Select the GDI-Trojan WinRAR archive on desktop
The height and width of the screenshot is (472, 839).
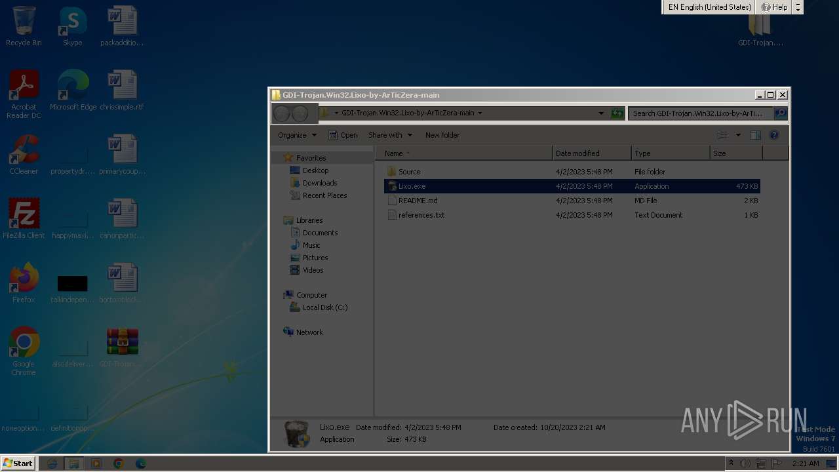click(122, 348)
